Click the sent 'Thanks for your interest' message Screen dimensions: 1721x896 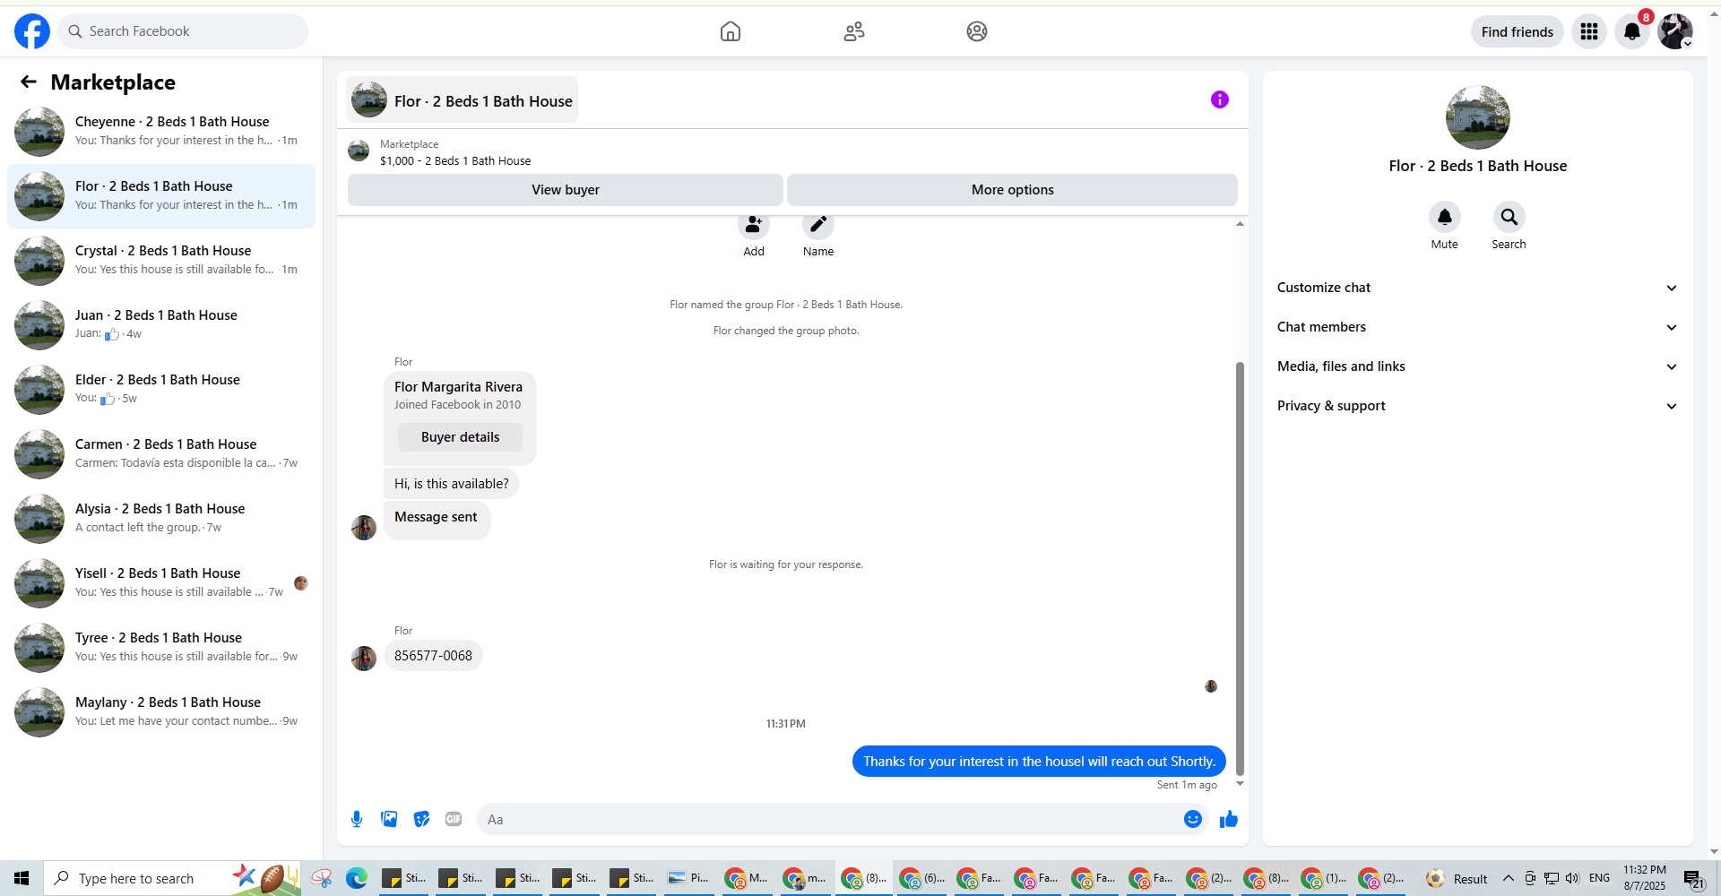(x=1039, y=762)
